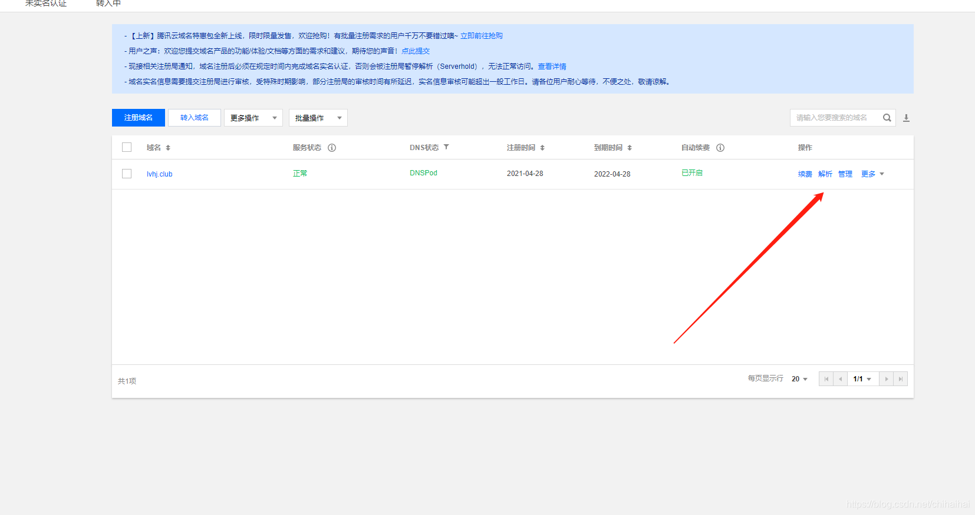Sort by 到期时间 column arrows

point(630,148)
